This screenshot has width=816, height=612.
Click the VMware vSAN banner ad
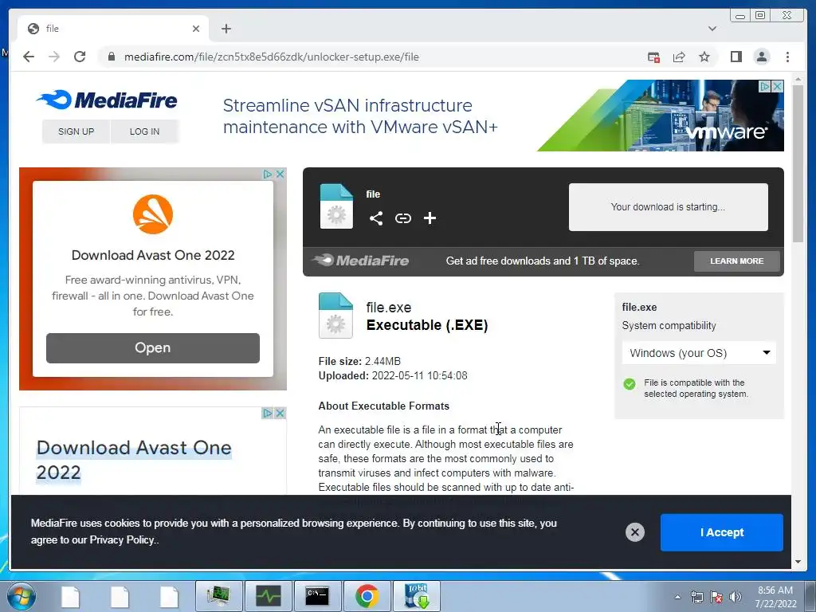(x=502, y=116)
